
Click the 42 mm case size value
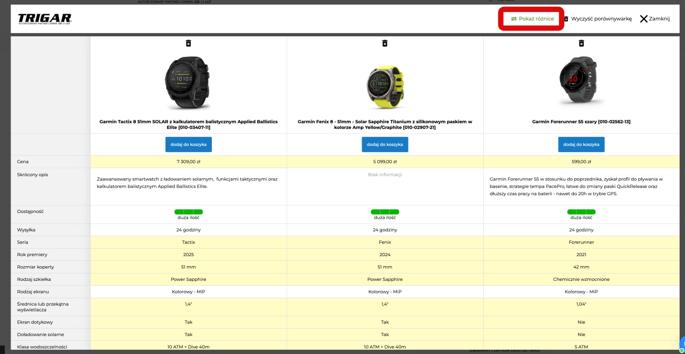pyautogui.click(x=581, y=267)
